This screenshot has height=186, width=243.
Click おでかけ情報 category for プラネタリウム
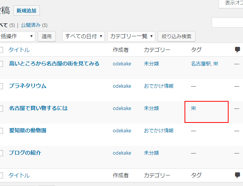[159, 86]
